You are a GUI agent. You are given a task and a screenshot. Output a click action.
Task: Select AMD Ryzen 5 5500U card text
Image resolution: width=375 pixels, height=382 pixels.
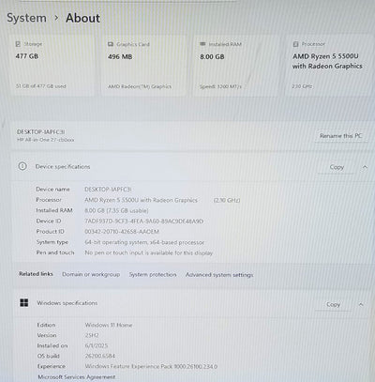click(327, 61)
